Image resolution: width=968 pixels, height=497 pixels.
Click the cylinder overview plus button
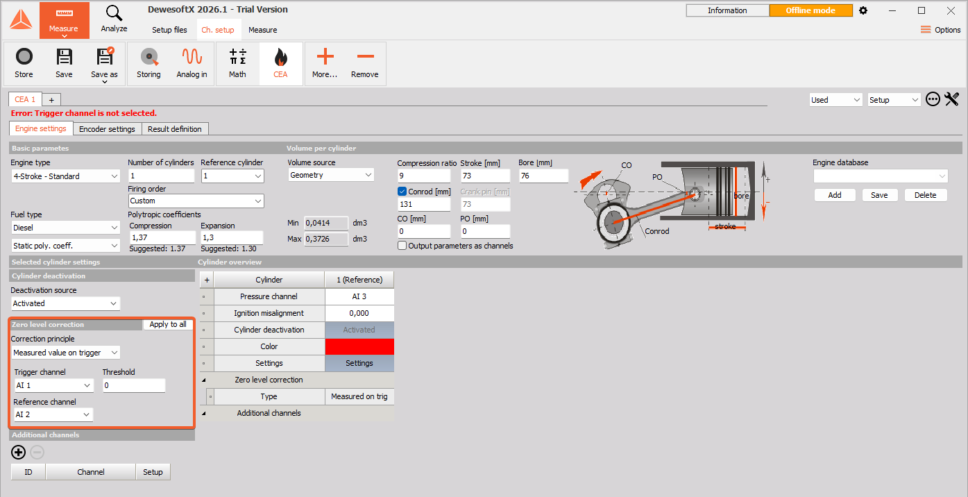click(207, 280)
